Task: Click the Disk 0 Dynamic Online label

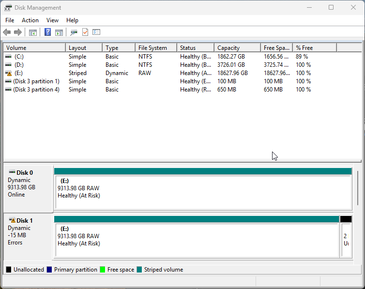Action: point(28,188)
